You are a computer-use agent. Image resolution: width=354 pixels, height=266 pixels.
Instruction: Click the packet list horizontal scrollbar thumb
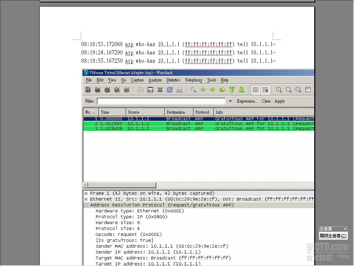tap(122, 185)
